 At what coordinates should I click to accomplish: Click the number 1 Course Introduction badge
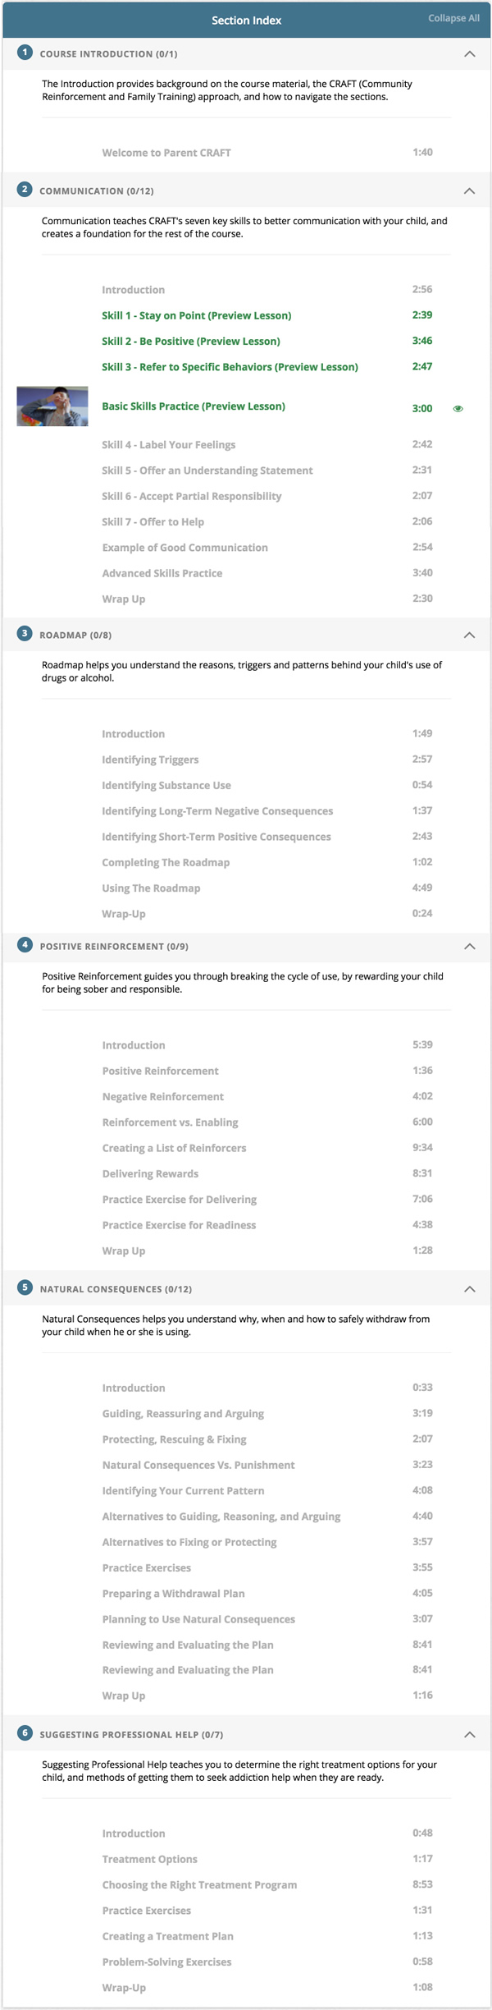(25, 53)
